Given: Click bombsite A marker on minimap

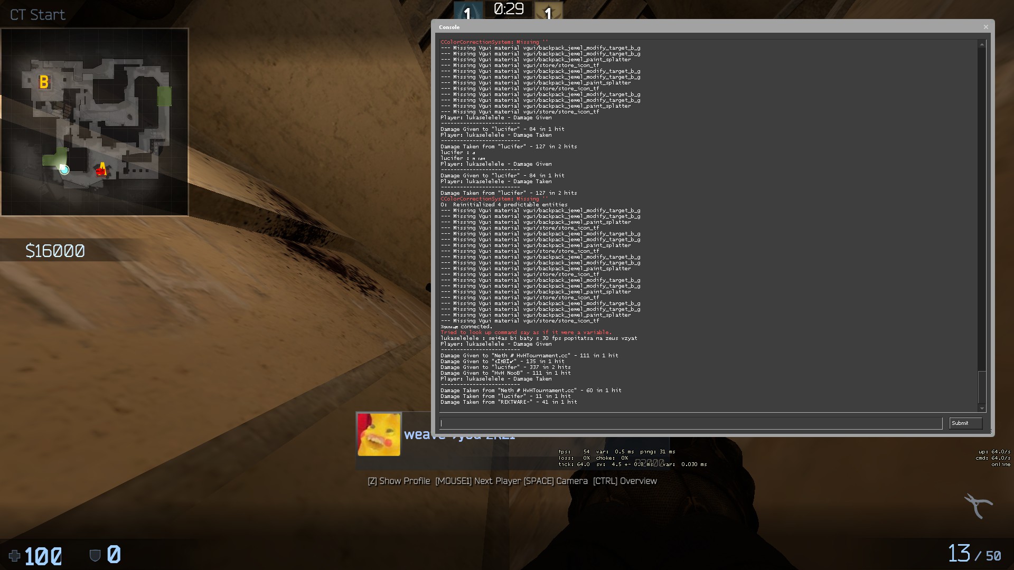Looking at the screenshot, I should point(101,169).
